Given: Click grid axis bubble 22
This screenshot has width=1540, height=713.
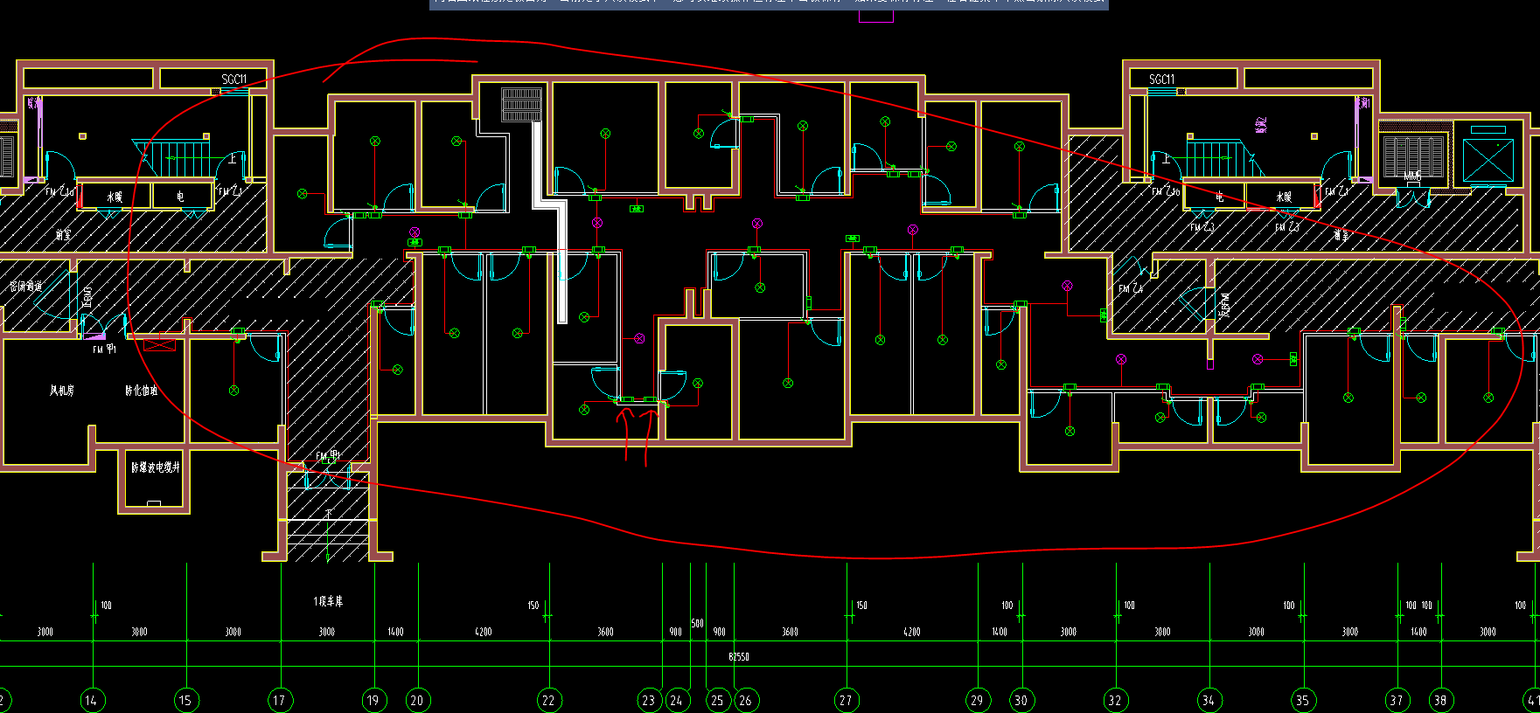Looking at the screenshot, I should (x=549, y=700).
